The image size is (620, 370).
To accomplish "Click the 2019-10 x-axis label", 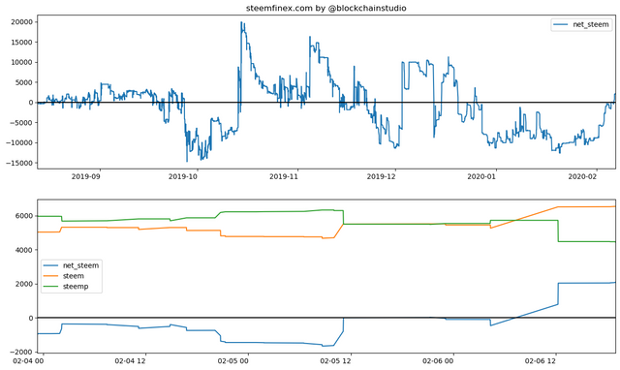I will [x=183, y=176].
